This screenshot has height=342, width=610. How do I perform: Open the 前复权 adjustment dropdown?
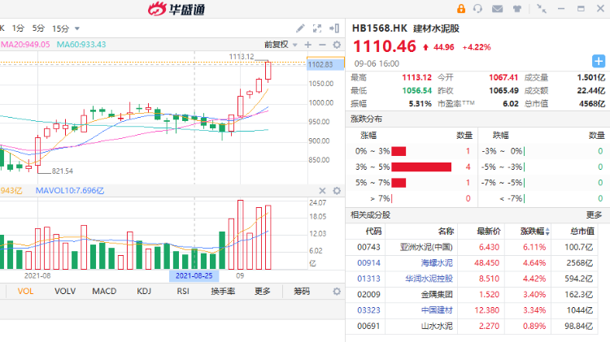coord(281,45)
